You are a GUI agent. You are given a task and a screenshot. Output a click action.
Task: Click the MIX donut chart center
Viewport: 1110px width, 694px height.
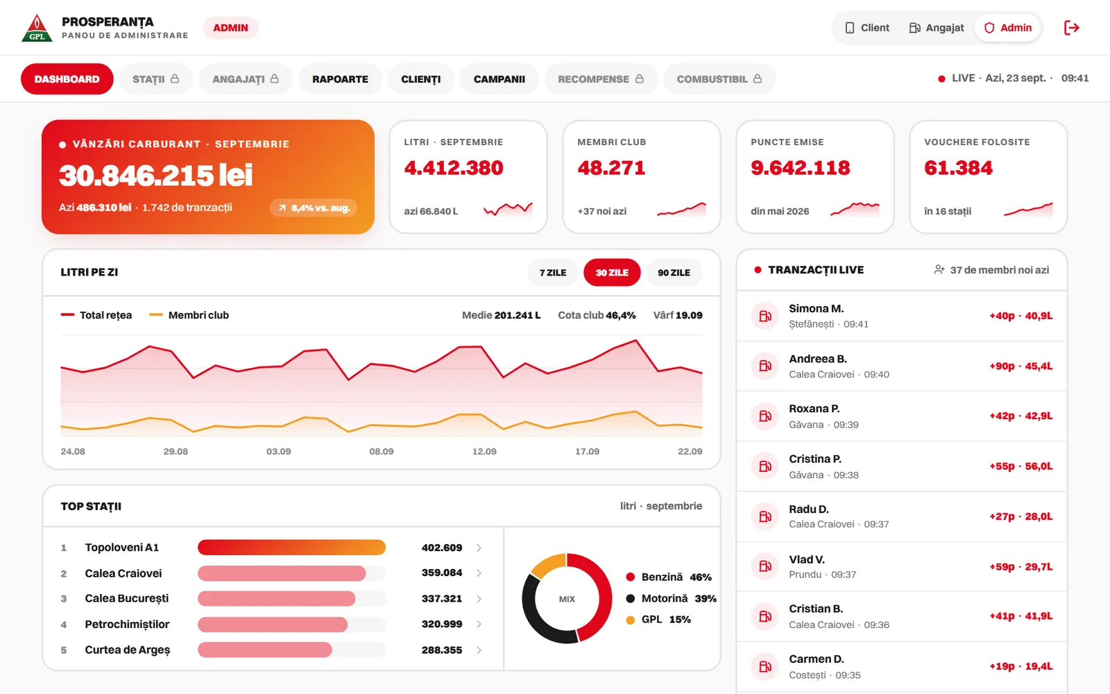[567, 599]
